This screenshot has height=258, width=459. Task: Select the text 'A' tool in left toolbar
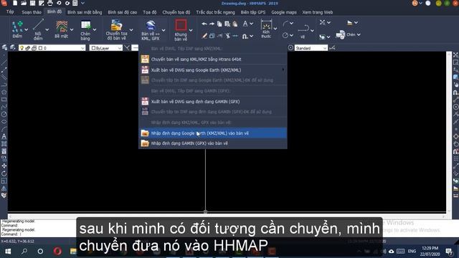[4, 136]
